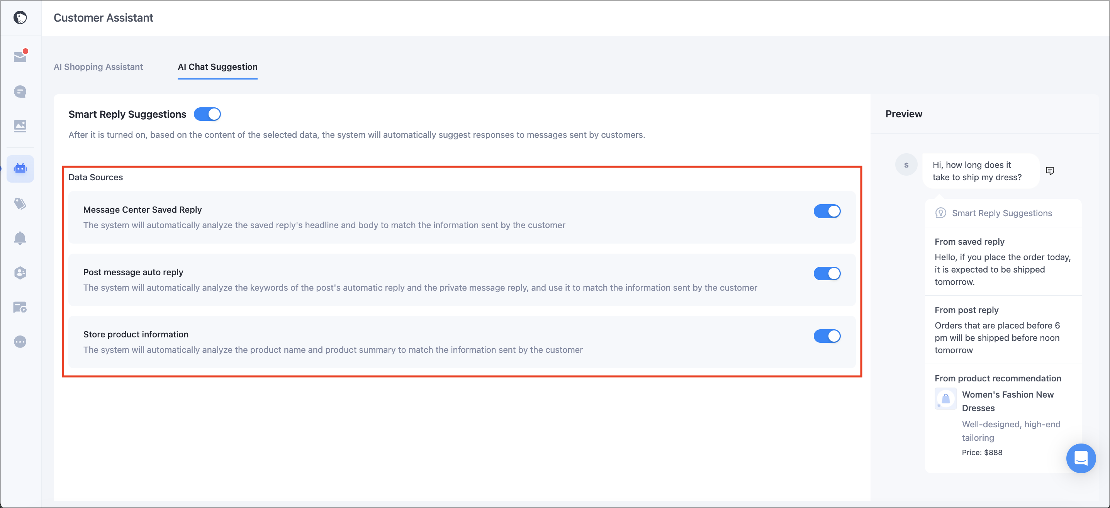
Task: Toggle Message Center Saved Reply switch
Action: (x=827, y=211)
